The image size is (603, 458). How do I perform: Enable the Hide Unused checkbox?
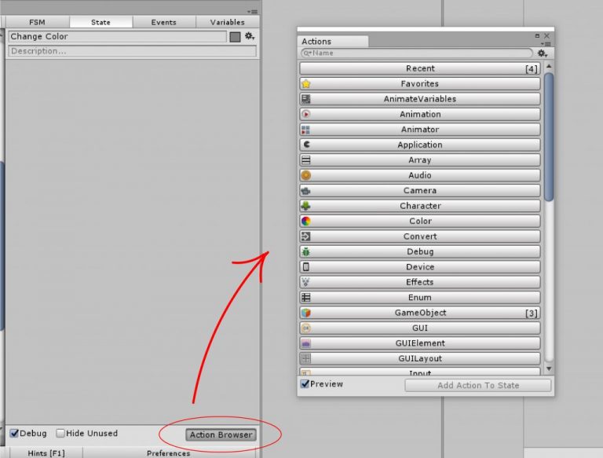(x=60, y=434)
